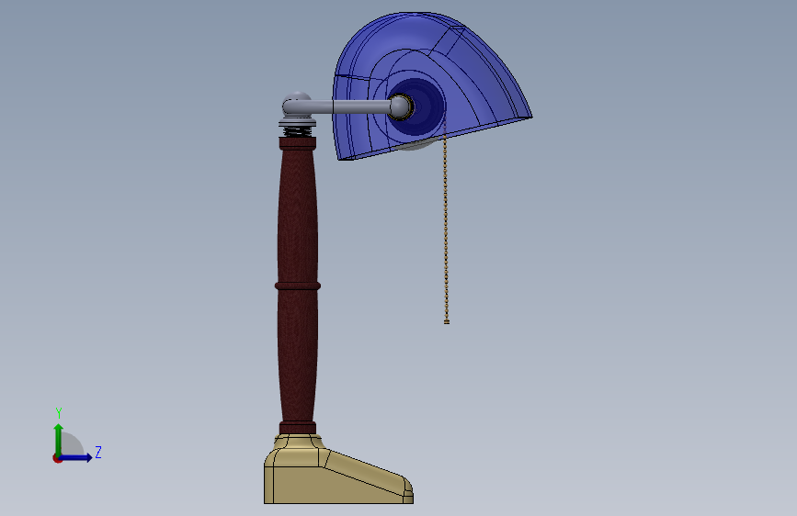
Task: Click the red X axis origin dot
Action: (x=57, y=458)
